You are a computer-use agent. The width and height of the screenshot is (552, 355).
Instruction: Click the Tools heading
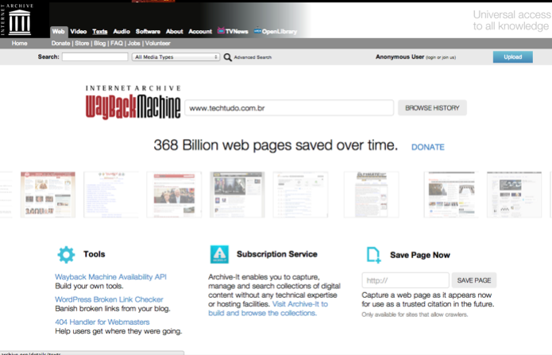(94, 254)
